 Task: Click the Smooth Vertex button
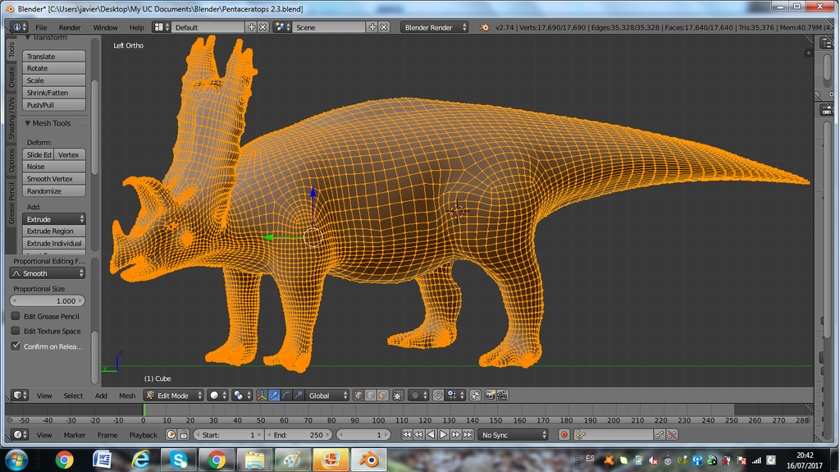pyautogui.click(x=54, y=179)
